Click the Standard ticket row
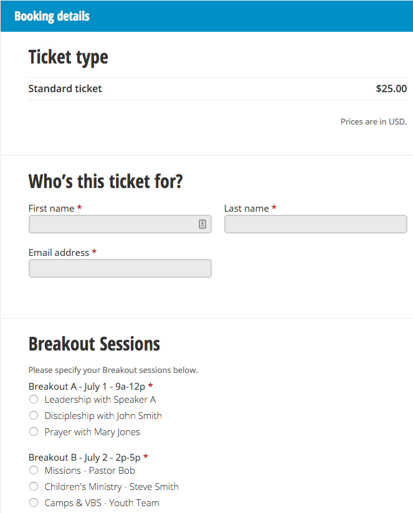 (65, 88)
